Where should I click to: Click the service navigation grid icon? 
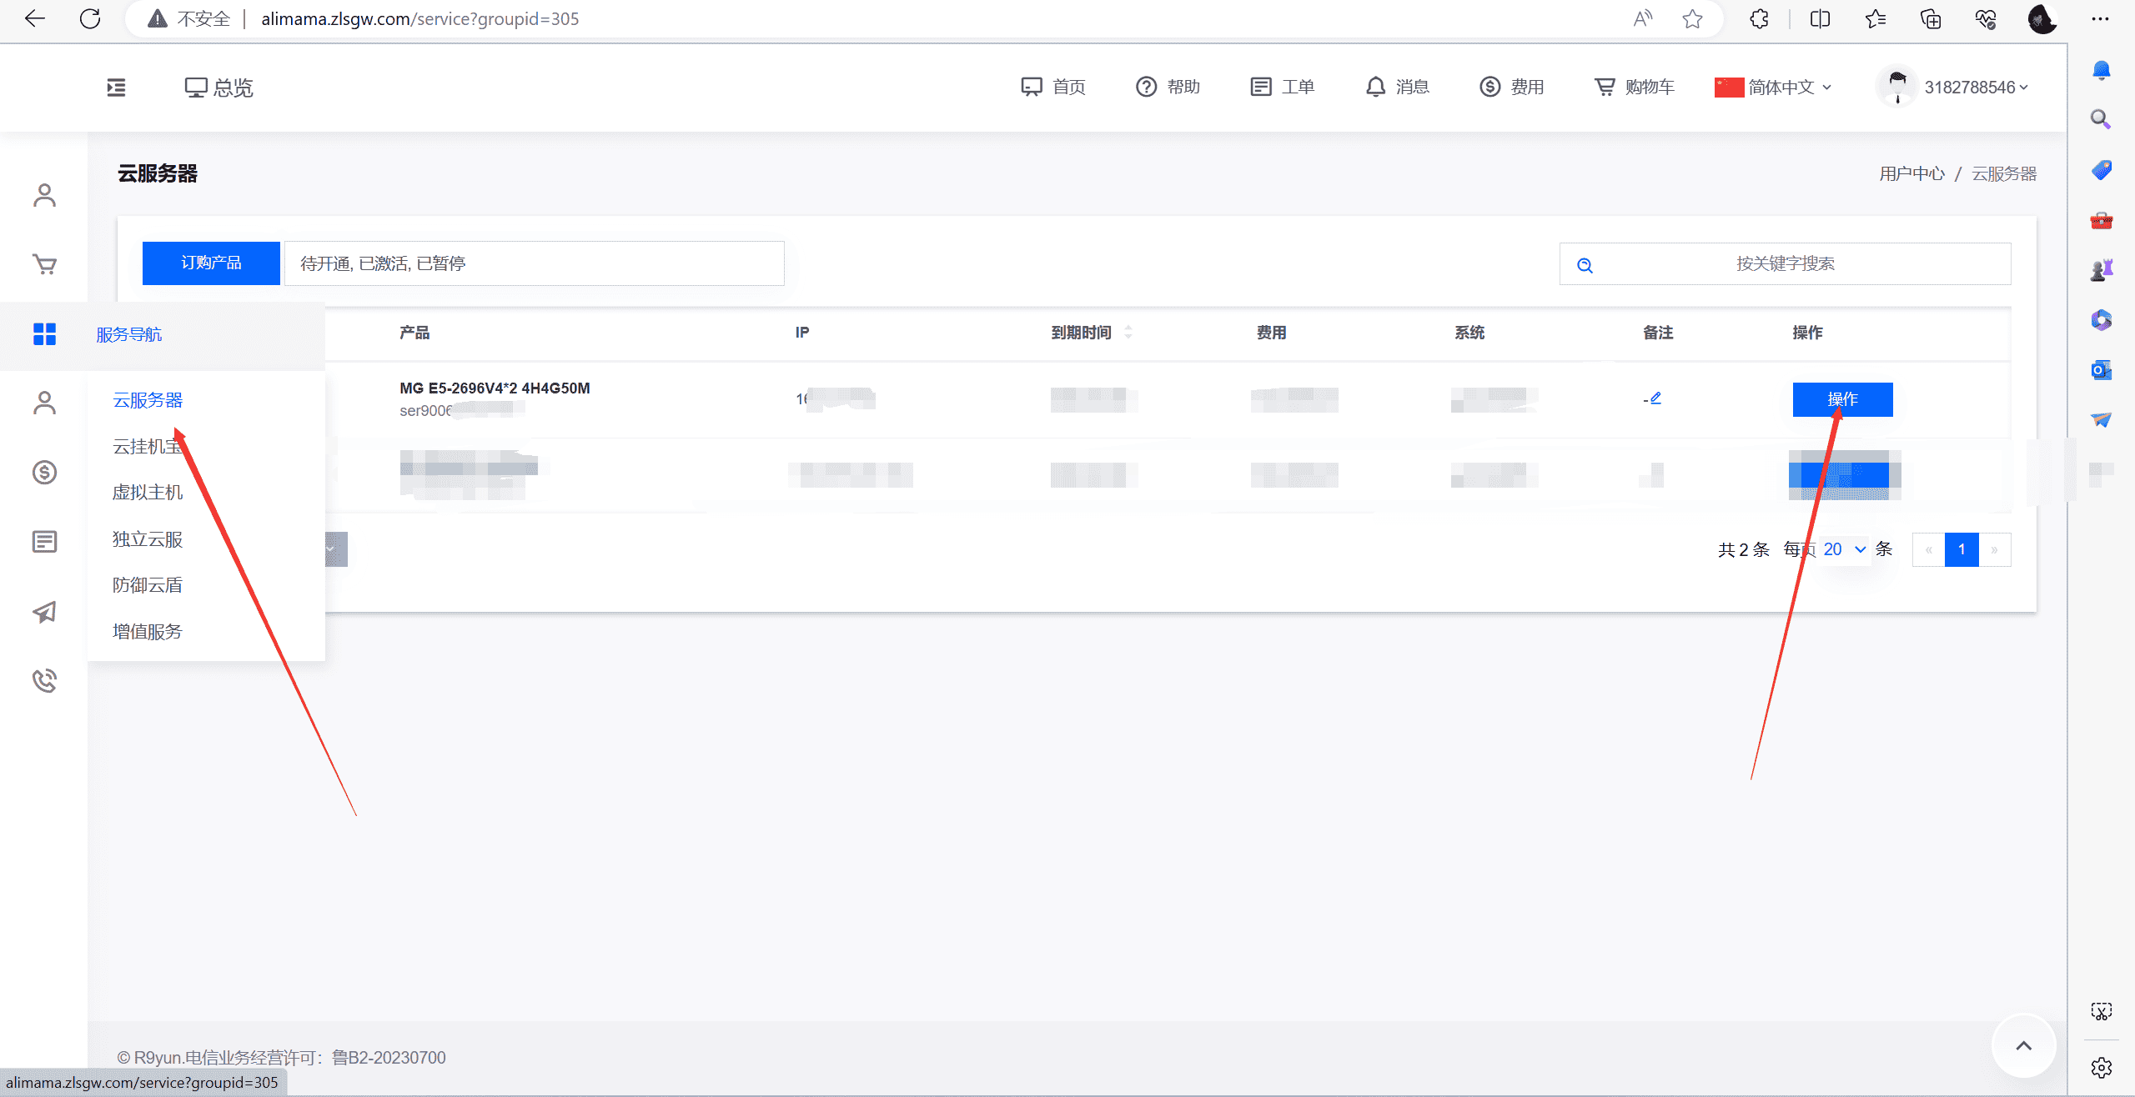coord(44,334)
